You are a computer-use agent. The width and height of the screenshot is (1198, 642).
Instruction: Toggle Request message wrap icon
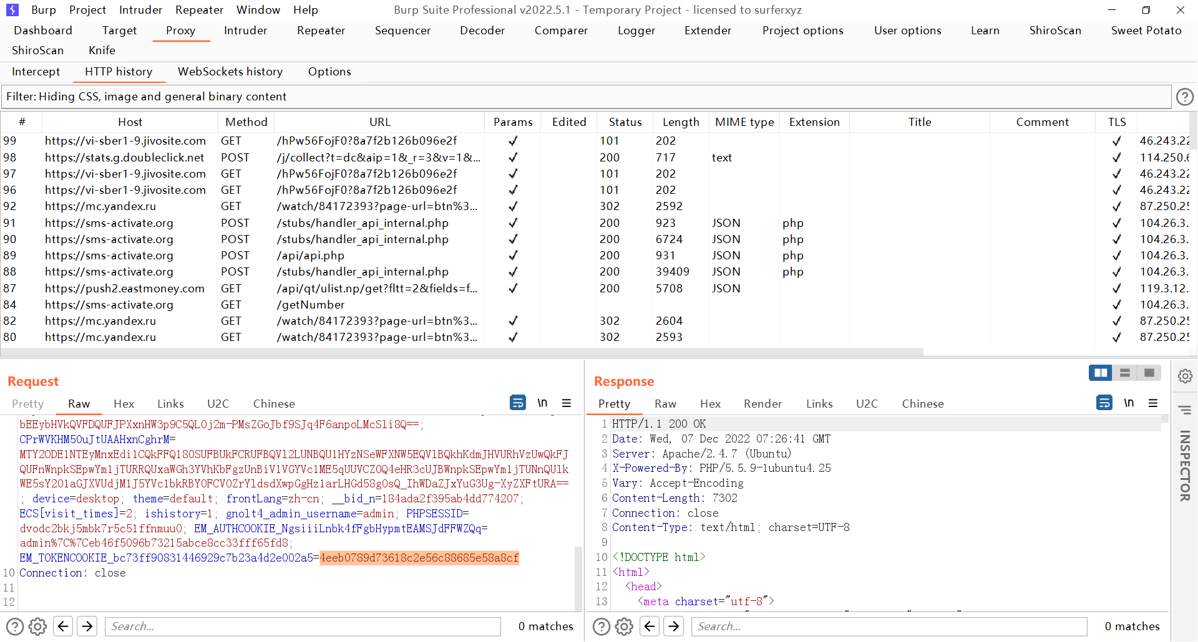click(x=518, y=403)
